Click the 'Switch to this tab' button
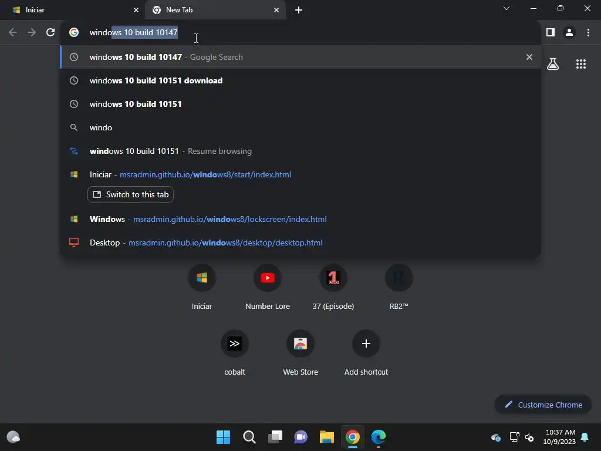Screen dimensions: 601x451 [x=131, y=194]
